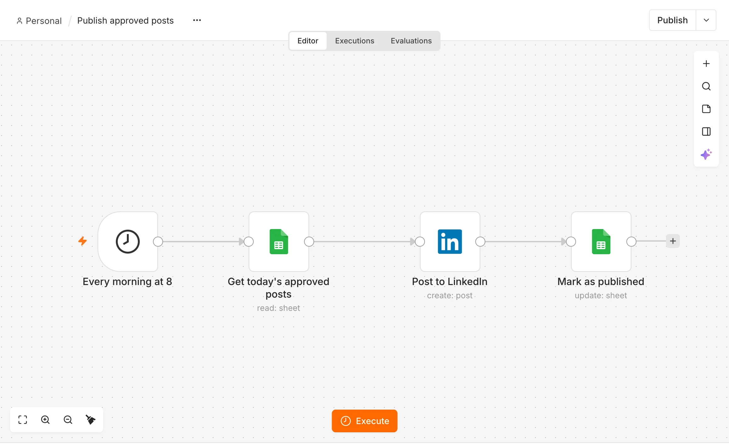Click the output connector of the LinkedIn node

click(x=480, y=242)
